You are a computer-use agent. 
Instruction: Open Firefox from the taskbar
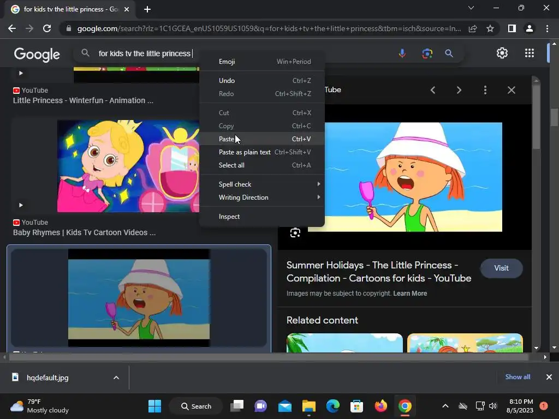[380, 406]
